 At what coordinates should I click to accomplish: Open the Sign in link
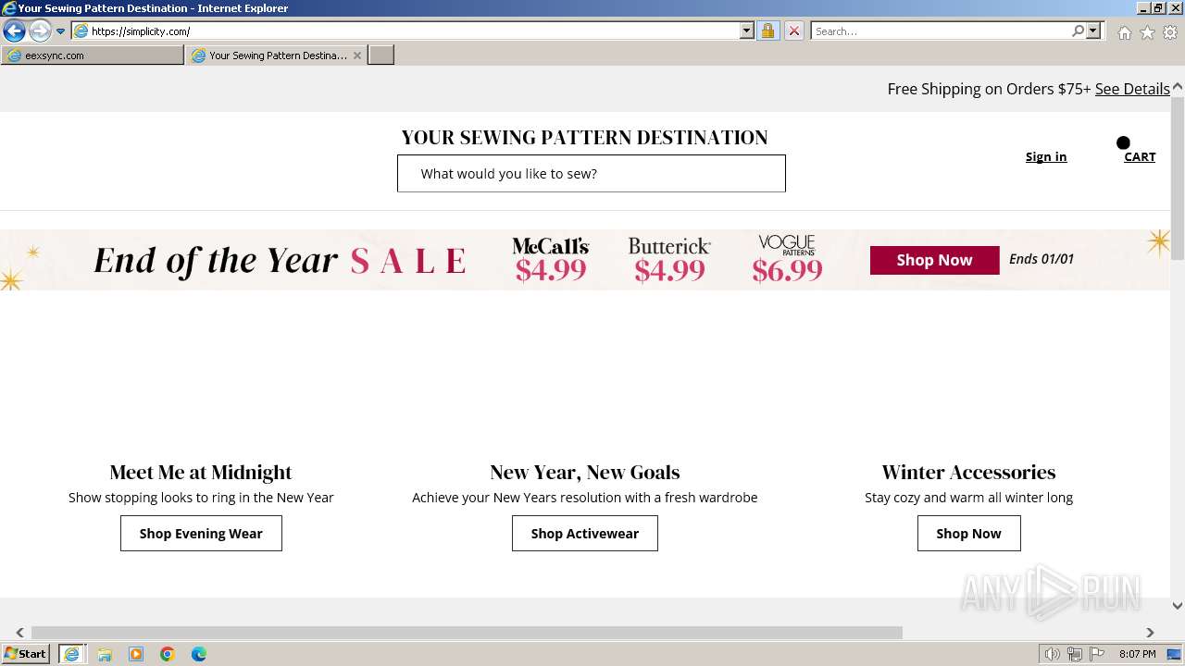point(1046,156)
